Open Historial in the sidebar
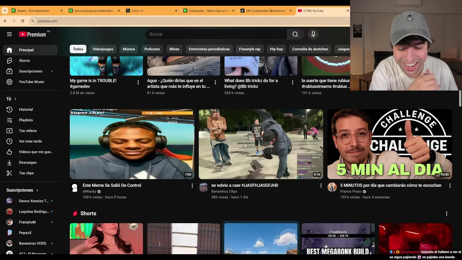The height and width of the screenshot is (260, 462). [x=30, y=109]
